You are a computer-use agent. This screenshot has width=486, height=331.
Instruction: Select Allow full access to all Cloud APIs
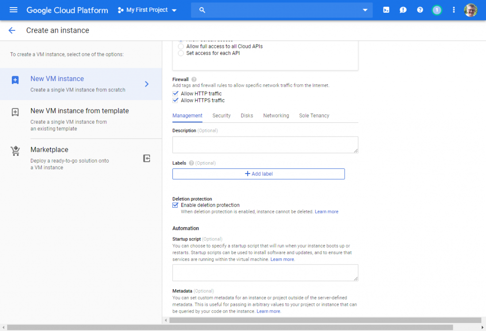click(181, 46)
